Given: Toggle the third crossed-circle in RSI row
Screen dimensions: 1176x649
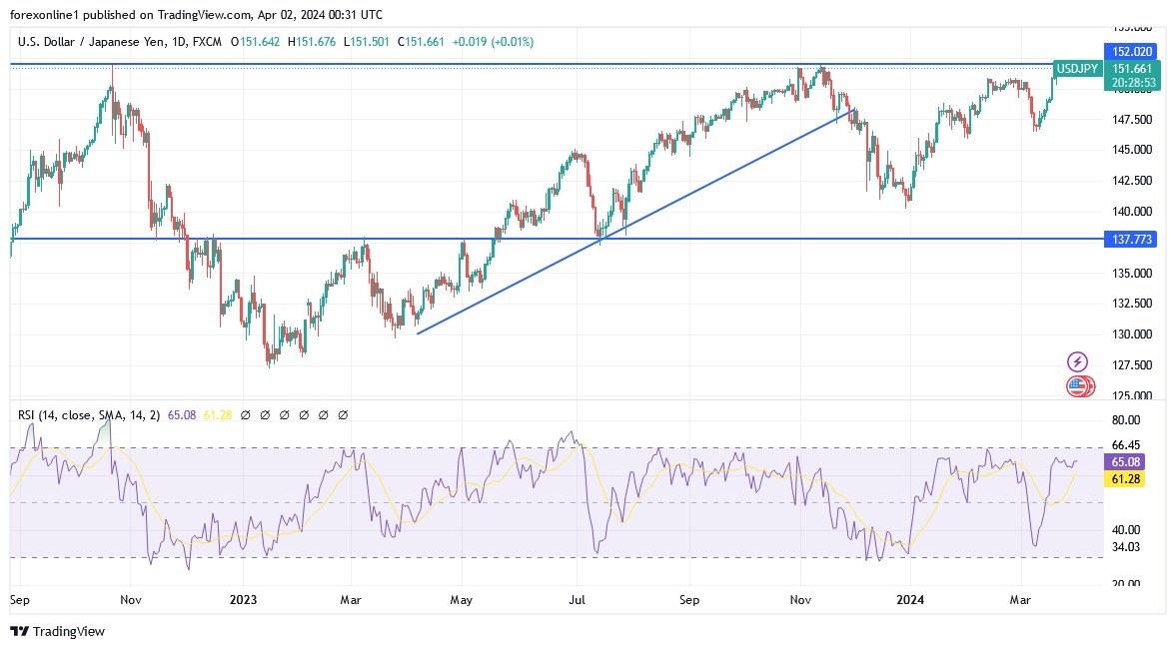Looking at the screenshot, I should tap(285, 414).
